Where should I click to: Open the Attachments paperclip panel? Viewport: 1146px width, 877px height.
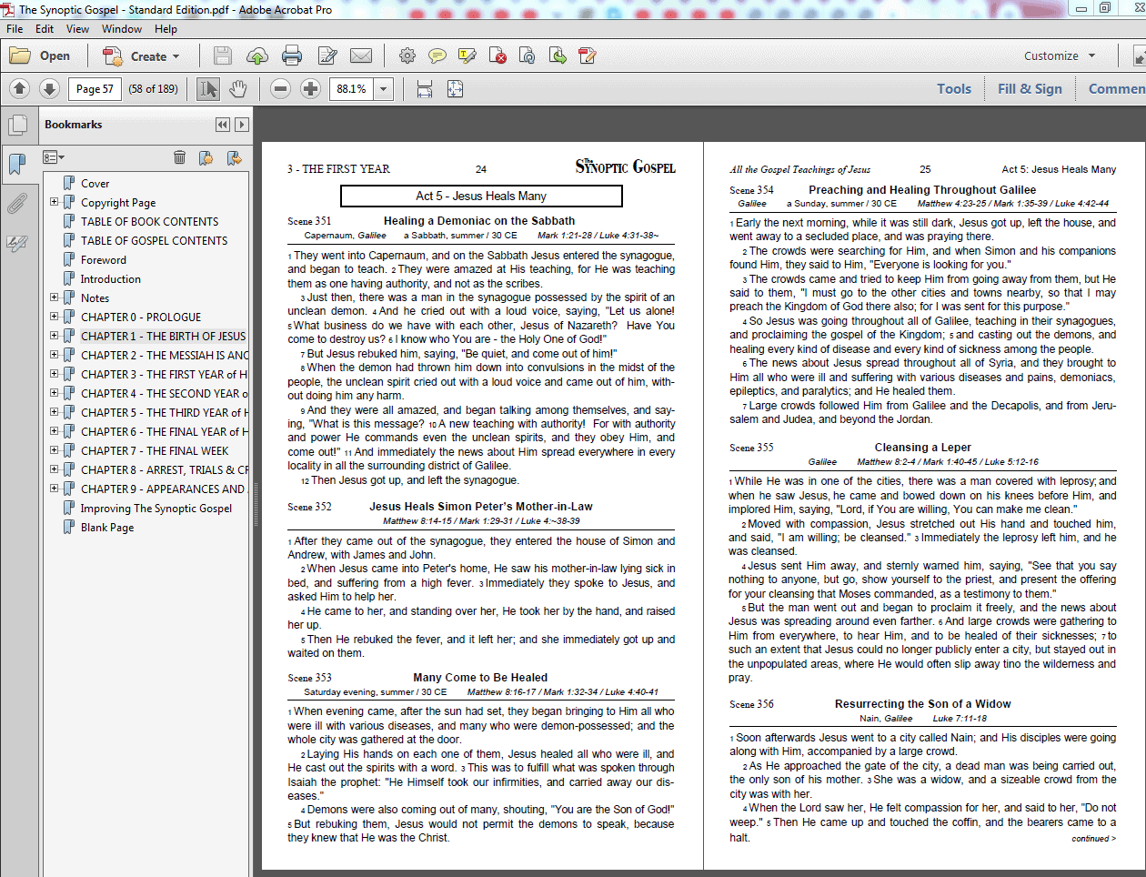[16, 203]
